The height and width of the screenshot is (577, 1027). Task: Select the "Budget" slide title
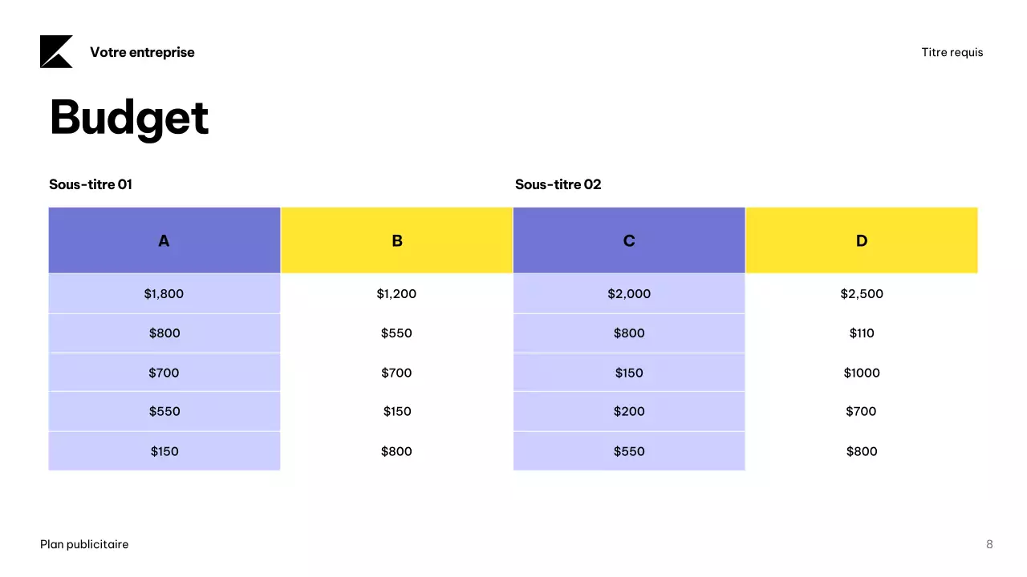[129, 118]
